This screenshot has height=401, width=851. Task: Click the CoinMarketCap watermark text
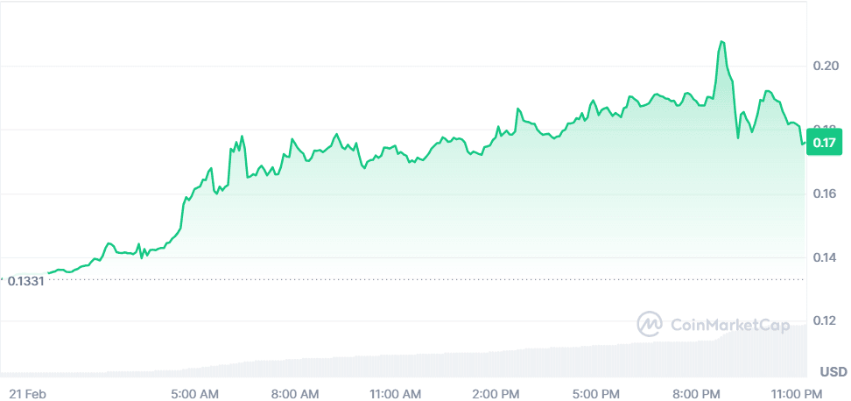[729, 325]
